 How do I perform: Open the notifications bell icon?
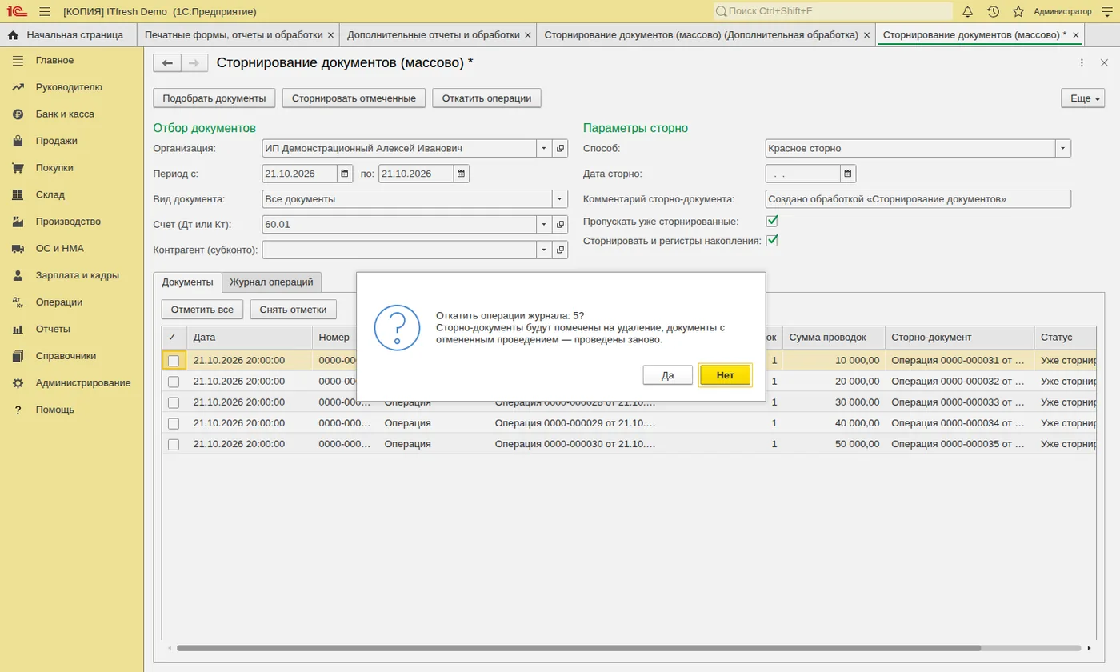click(967, 11)
